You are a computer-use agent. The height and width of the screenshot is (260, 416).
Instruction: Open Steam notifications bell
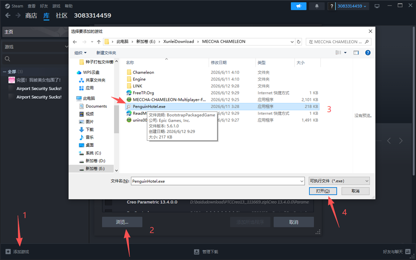(x=317, y=6)
